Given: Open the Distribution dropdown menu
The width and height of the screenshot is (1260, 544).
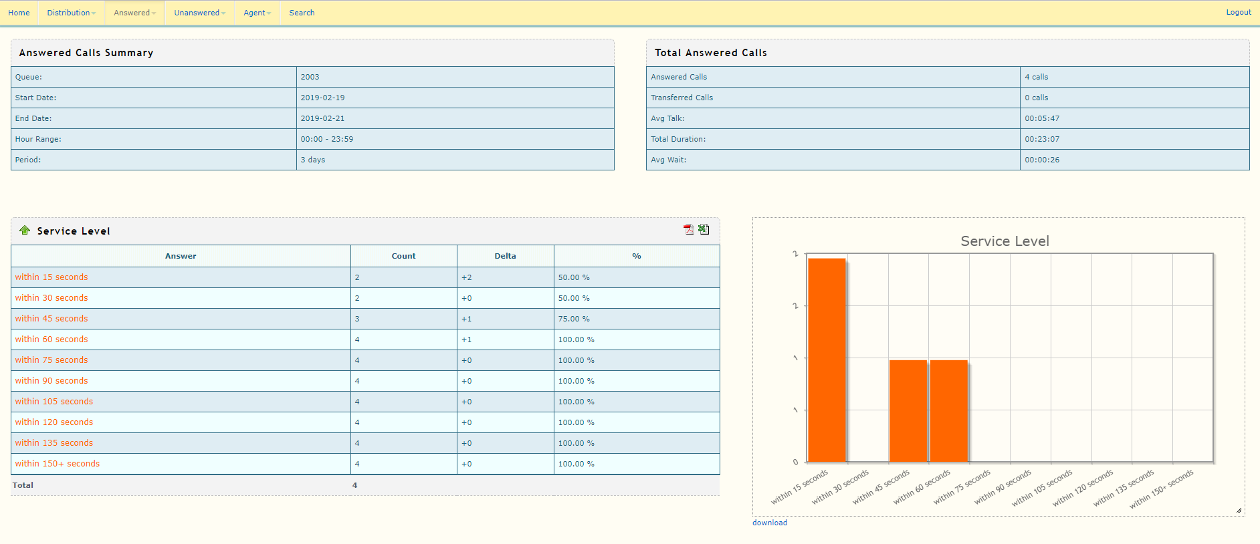Looking at the screenshot, I should click(71, 13).
